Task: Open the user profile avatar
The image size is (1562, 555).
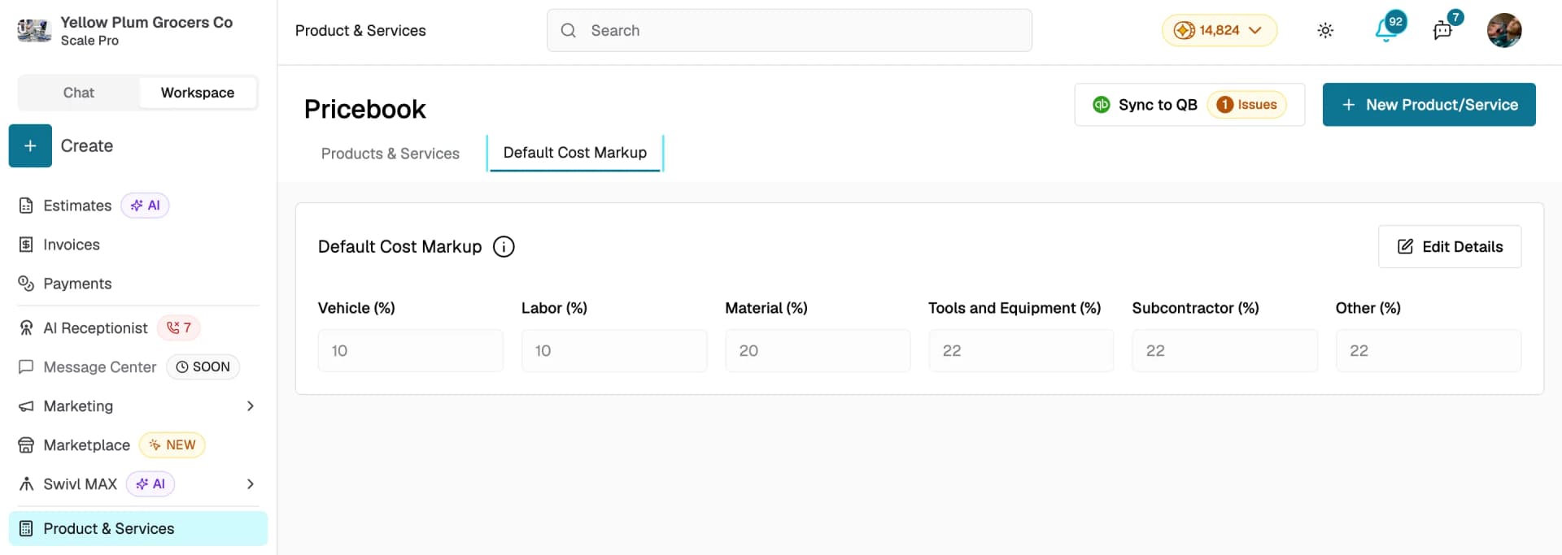Action: coord(1504,31)
